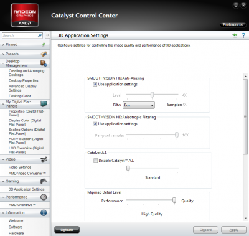Viewport: 249px width, 236px height.
Task: Click the search magnifier icon
Action: point(40,35)
